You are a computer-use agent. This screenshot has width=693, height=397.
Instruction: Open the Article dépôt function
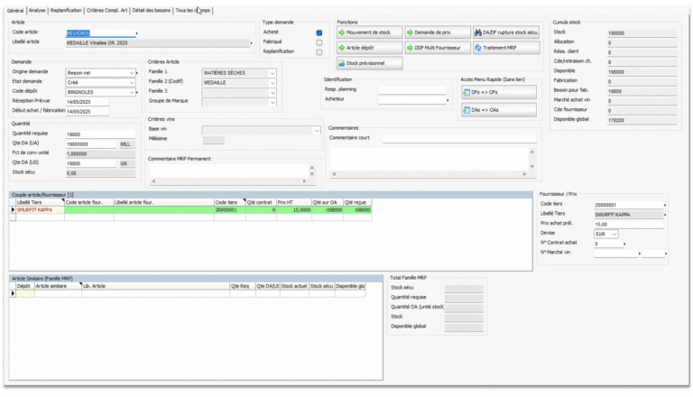(x=369, y=47)
